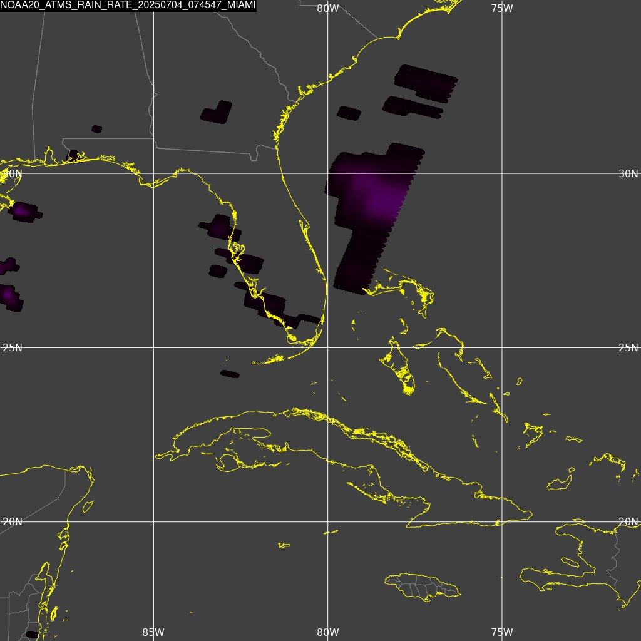
Task: Click the 25N label on the left edge
Action: click(13, 348)
